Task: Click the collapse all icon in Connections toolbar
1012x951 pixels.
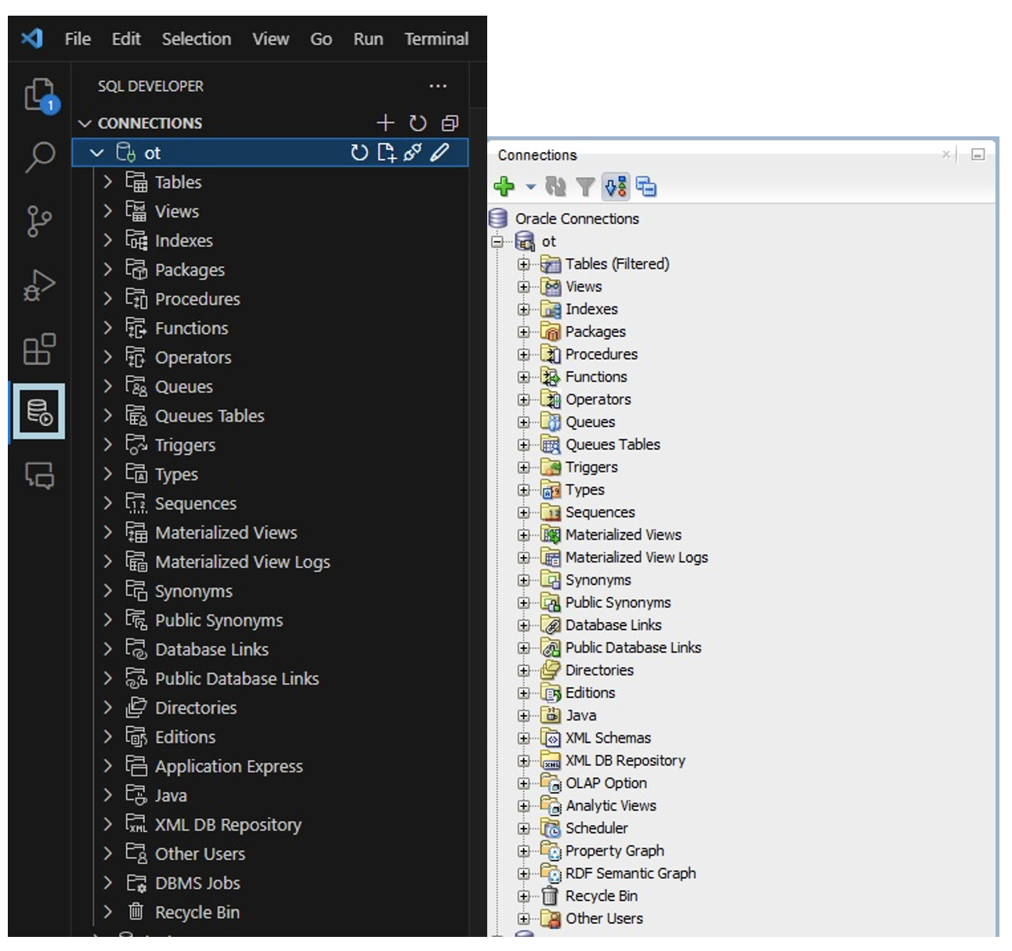Action: click(x=646, y=186)
